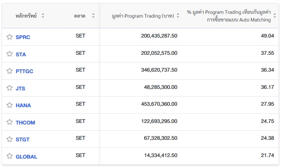Sort by % Program Trading Auto Matching arrows
Image resolution: width=282 pixels, height=167 pixels.
[x=275, y=16]
